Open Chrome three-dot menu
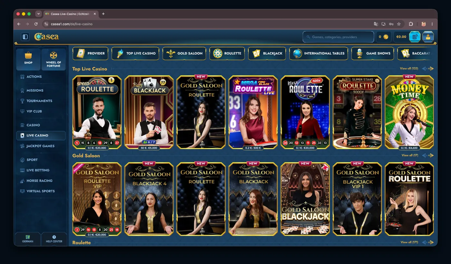Image resolution: width=451 pixels, height=264 pixels. tap(432, 24)
